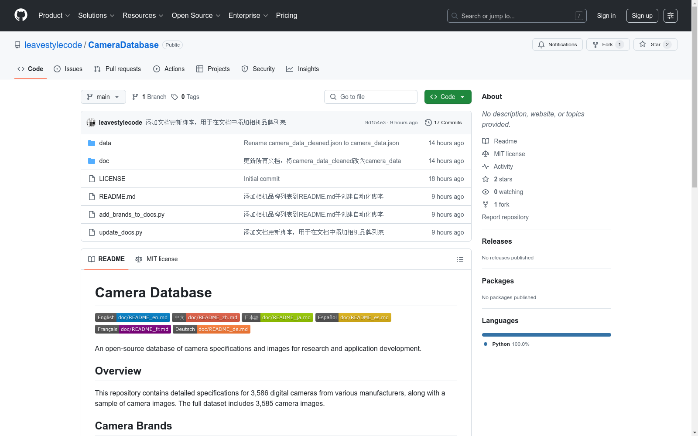This screenshot has height=436, width=698.
Task: Open commit history clock icon
Action: pyautogui.click(x=428, y=123)
